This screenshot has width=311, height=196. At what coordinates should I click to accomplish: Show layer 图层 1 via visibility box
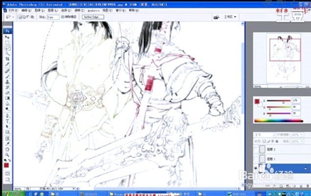pos(256,159)
